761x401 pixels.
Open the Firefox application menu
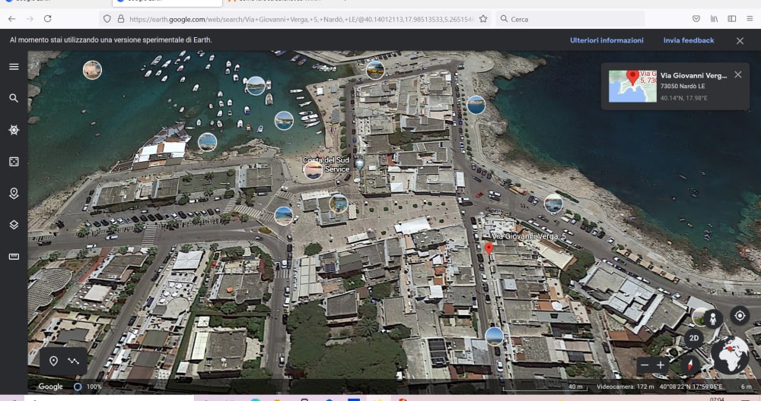click(x=750, y=19)
